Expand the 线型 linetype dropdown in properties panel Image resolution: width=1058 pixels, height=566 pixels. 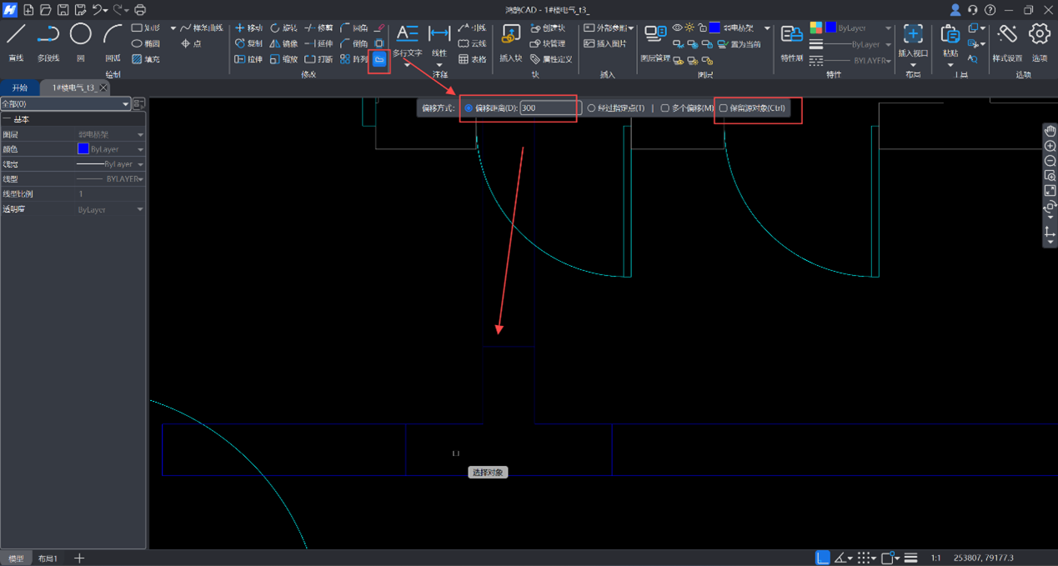[140, 179]
